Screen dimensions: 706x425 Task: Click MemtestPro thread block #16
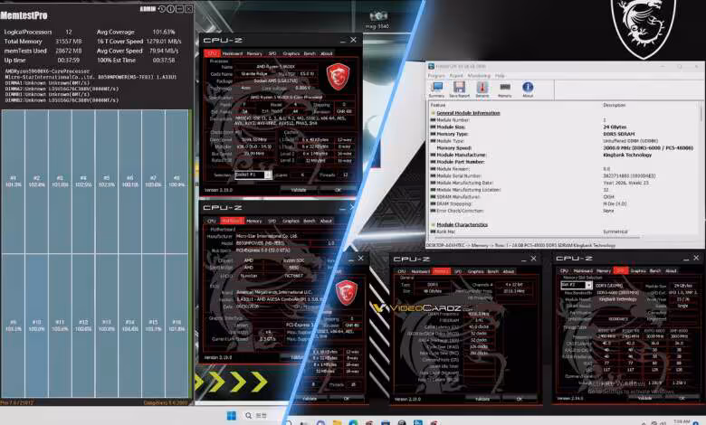[176, 326]
